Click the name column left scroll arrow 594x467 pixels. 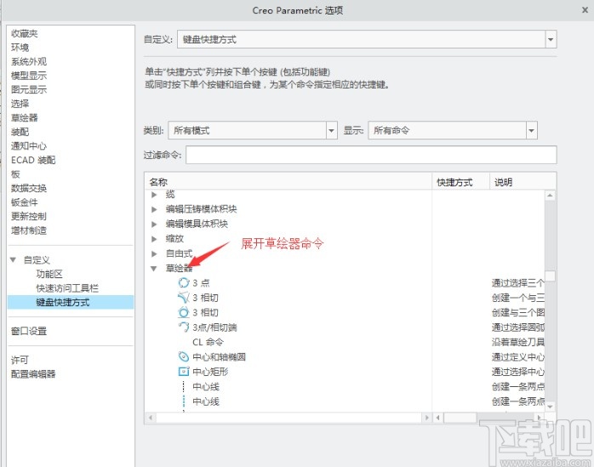coord(151,418)
